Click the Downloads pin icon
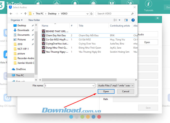170x123 pixels. pos(33,30)
